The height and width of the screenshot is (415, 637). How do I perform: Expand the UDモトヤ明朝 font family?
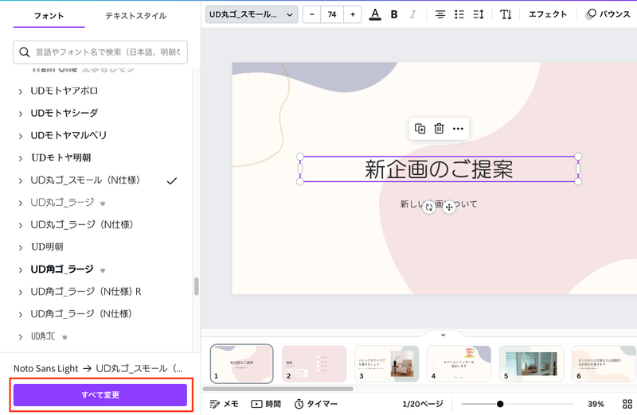click(21, 159)
